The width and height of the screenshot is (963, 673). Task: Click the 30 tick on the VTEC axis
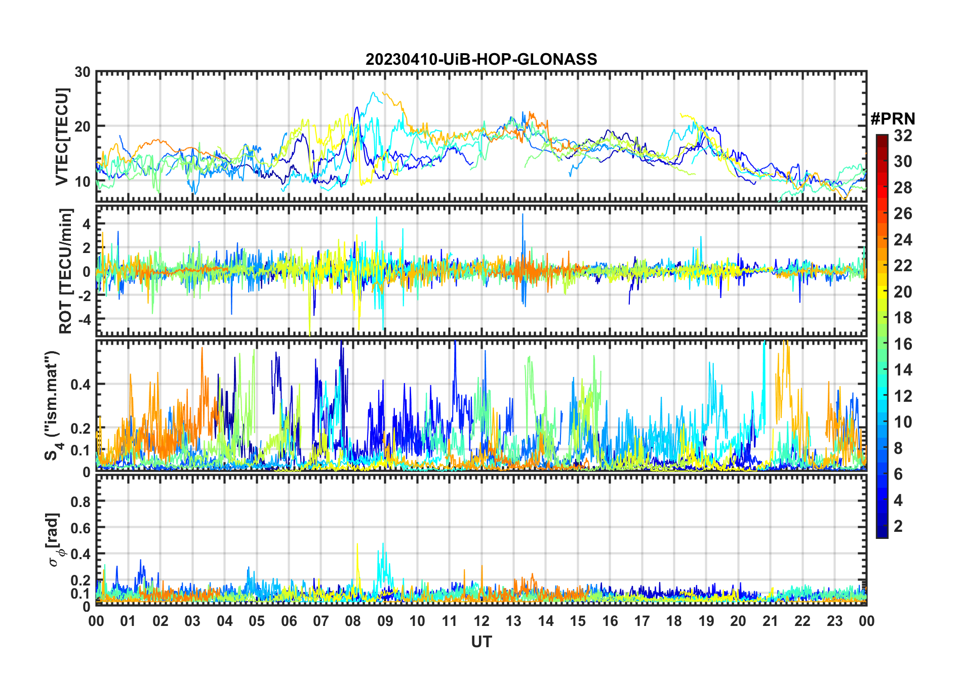pos(83,72)
